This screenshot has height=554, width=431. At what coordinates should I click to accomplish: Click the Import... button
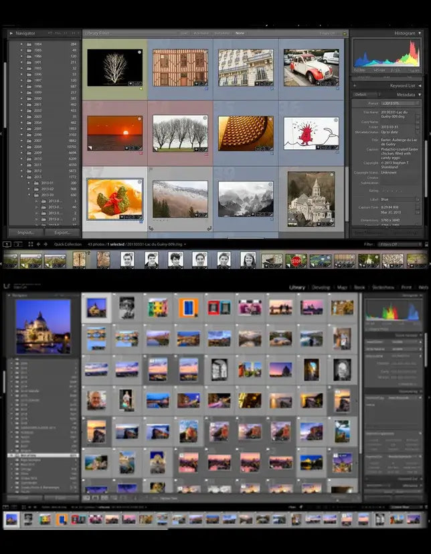coord(26,232)
